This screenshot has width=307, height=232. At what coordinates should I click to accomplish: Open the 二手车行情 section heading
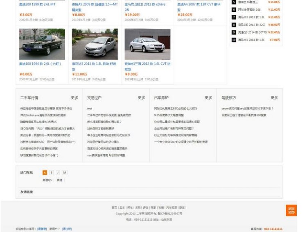pos(29,98)
